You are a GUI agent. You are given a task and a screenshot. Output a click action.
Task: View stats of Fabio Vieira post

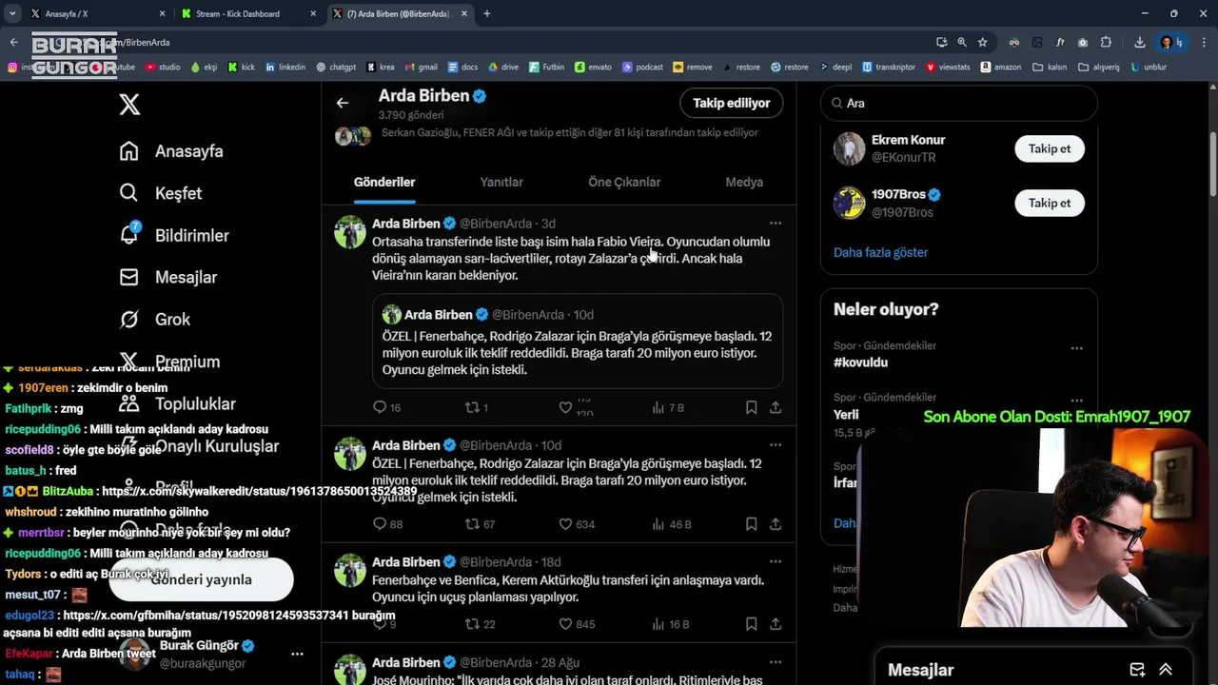pos(668,407)
